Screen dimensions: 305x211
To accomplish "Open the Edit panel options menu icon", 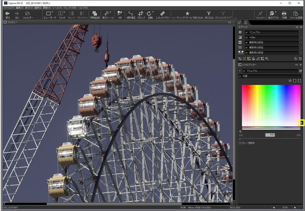I will 297,27.
